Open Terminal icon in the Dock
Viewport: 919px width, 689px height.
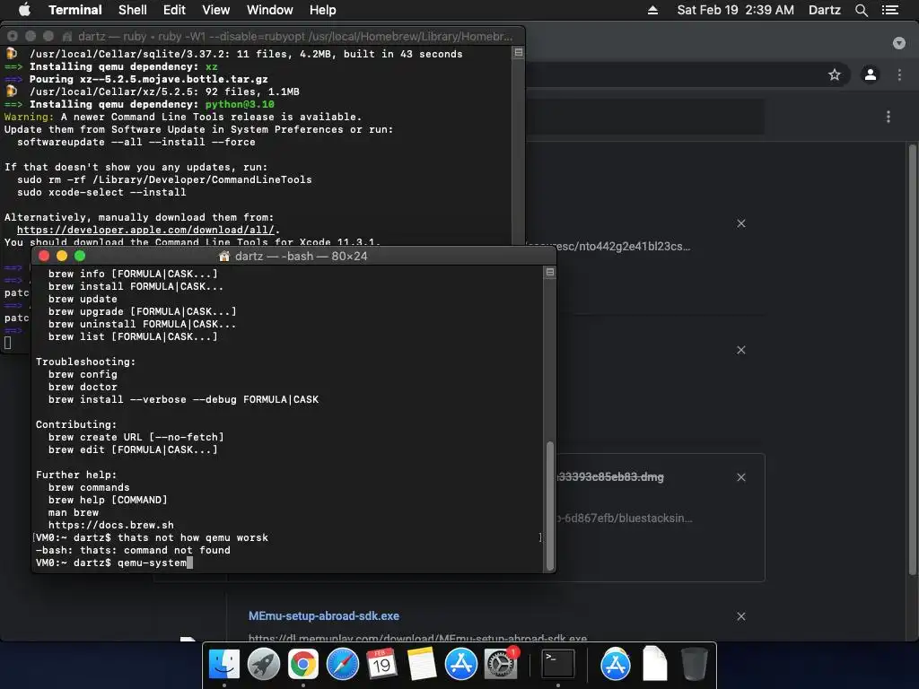(x=557, y=664)
